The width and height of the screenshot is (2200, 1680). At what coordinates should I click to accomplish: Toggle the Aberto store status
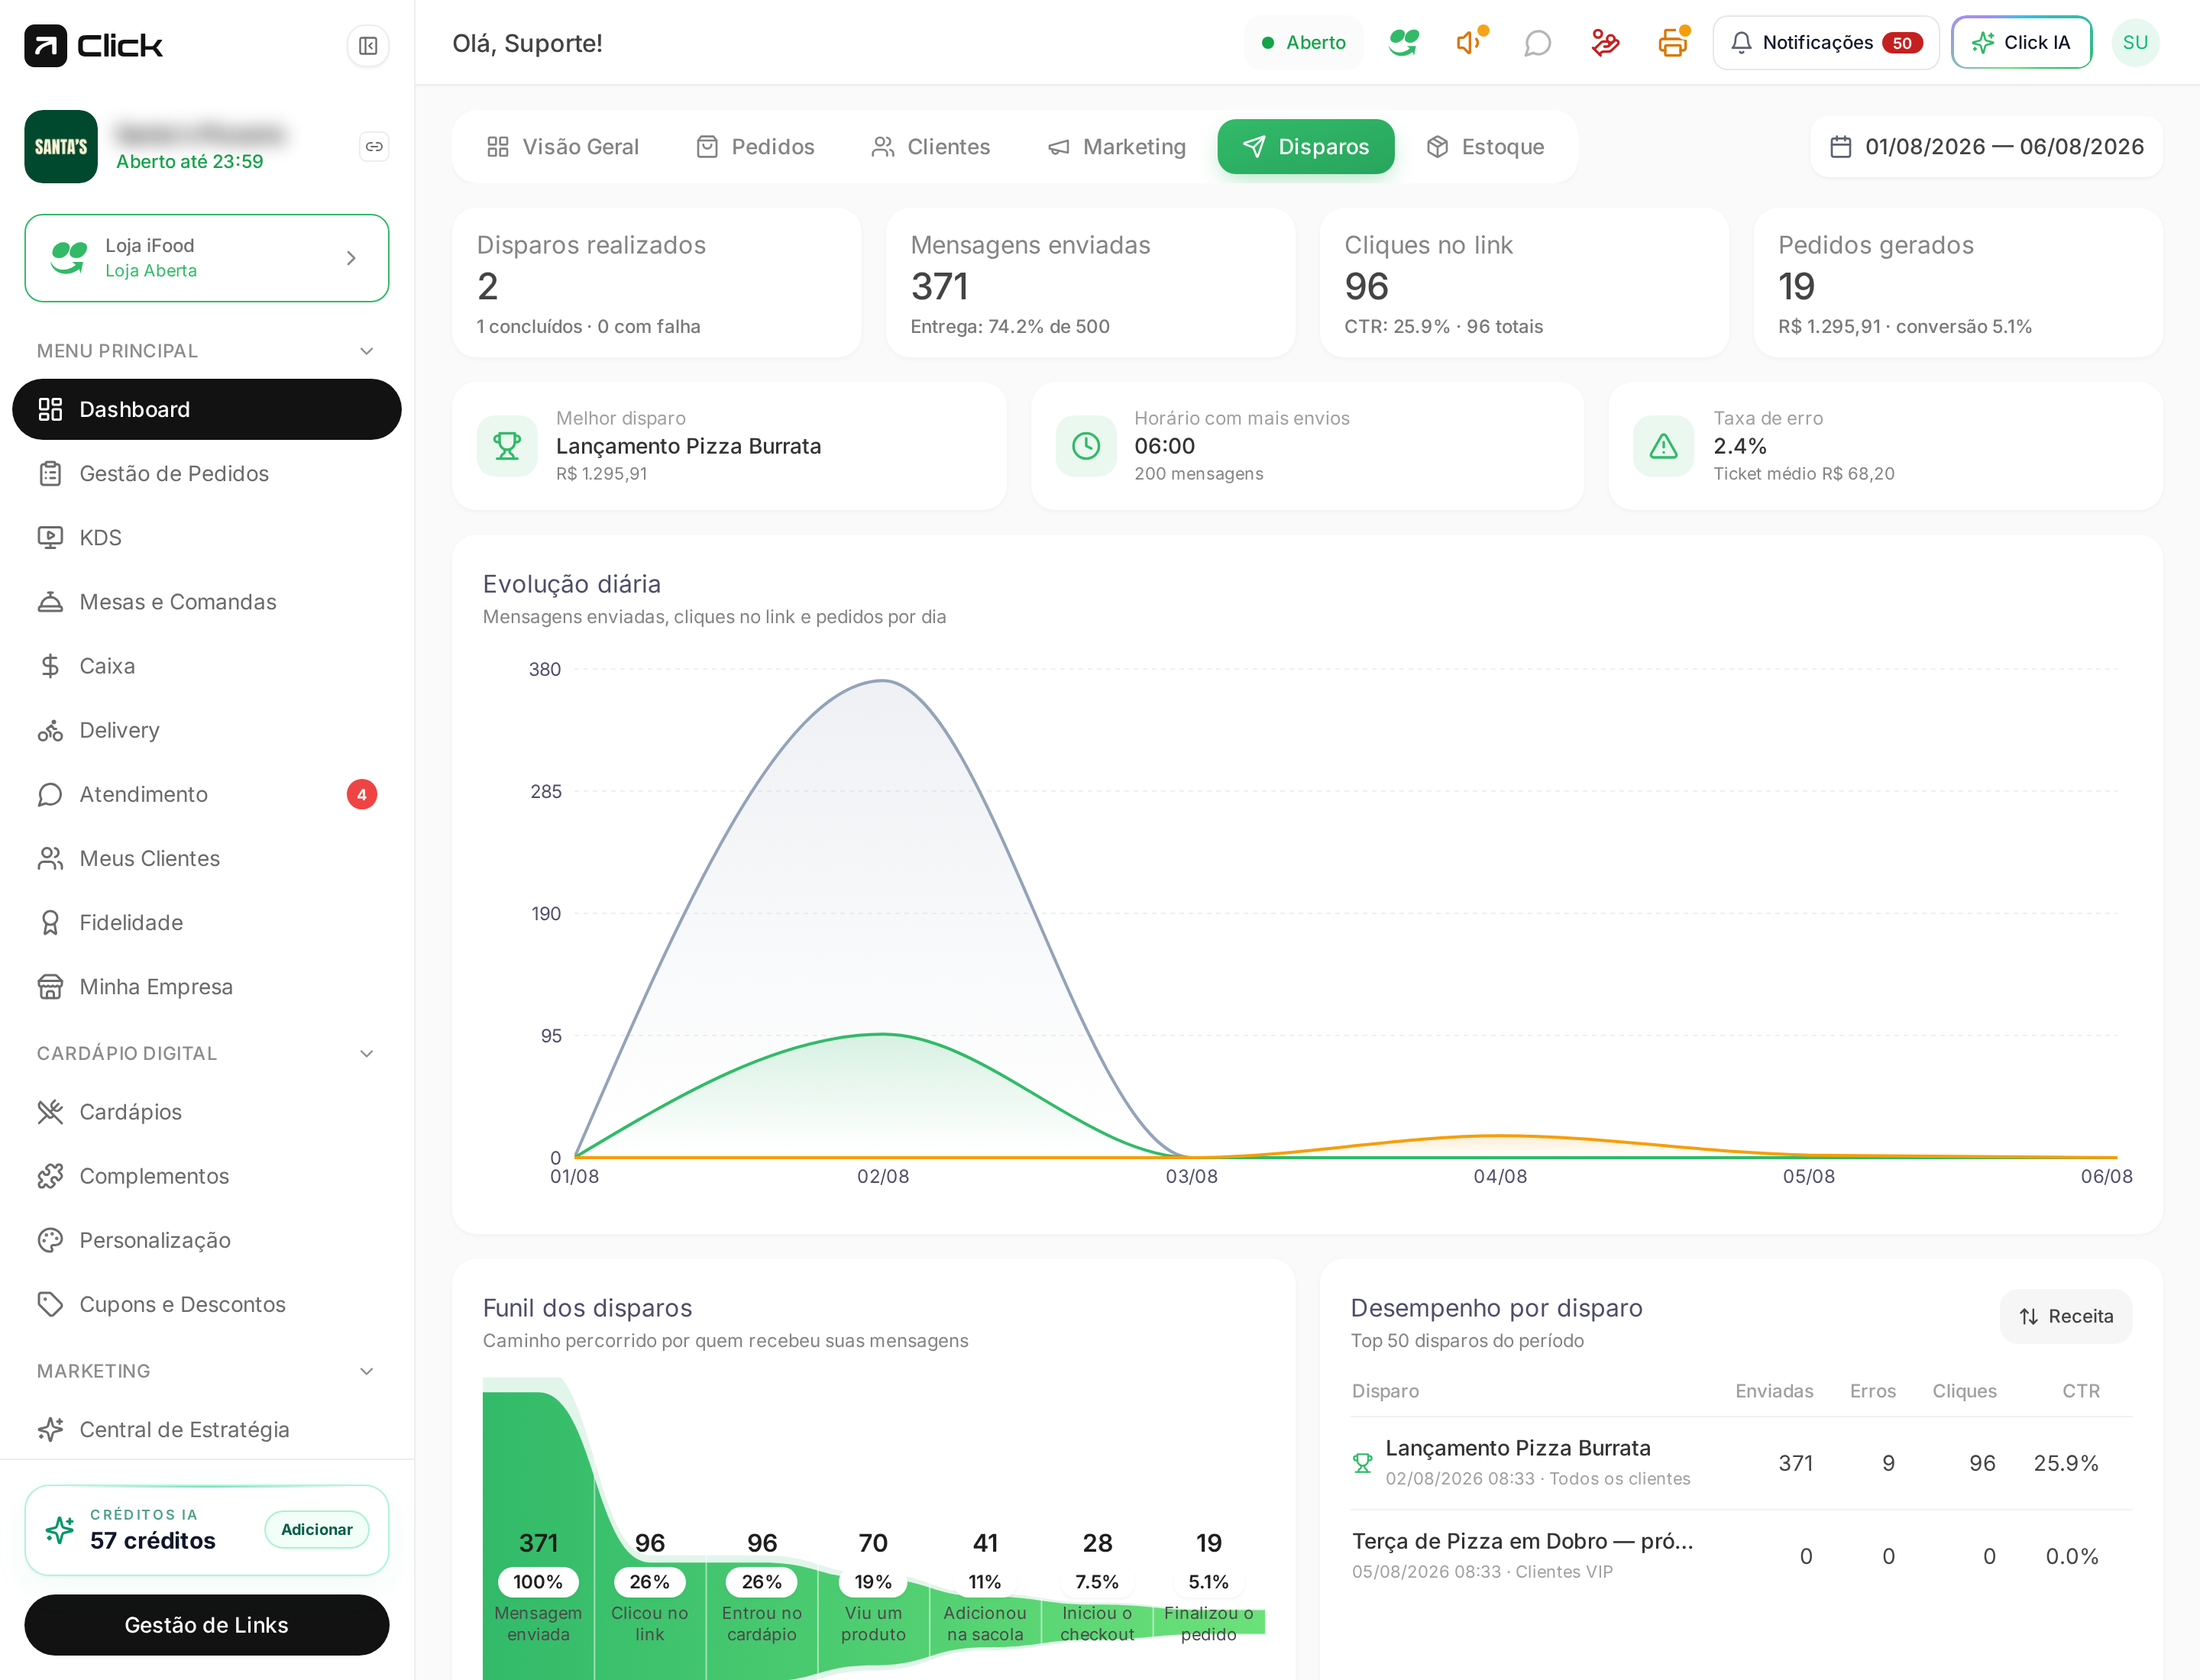(1304, 43)
